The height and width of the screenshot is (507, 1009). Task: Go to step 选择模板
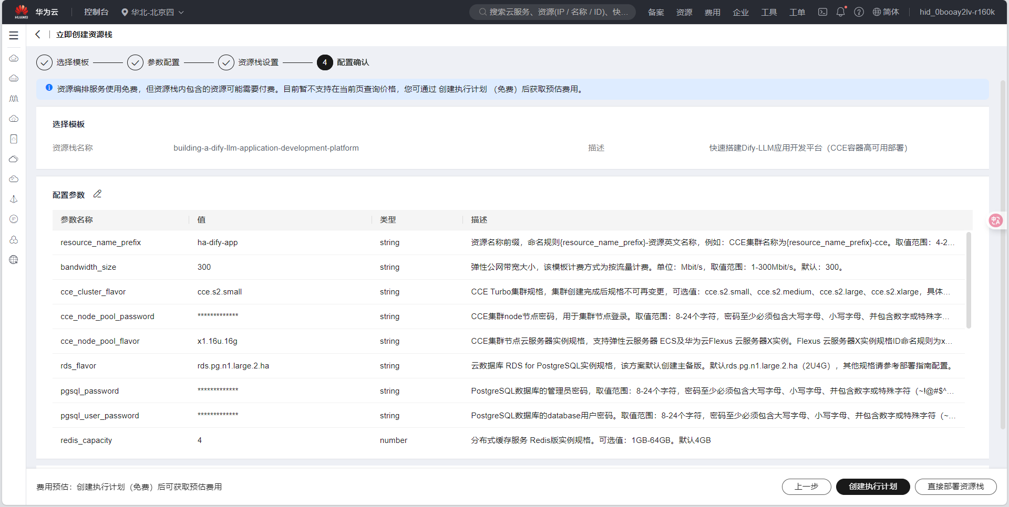(x=63, y=62)
